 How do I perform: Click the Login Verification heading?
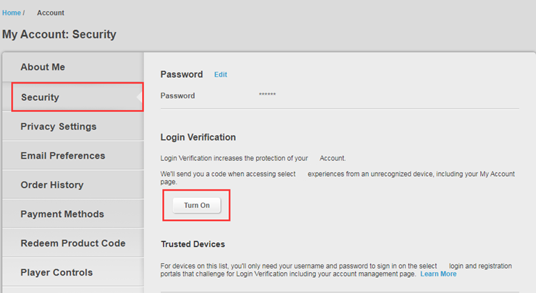point(198,138)
